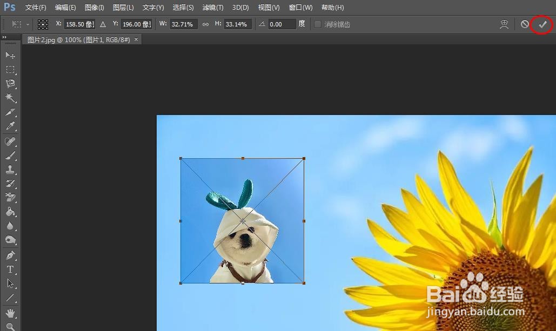Open the 图像(I) menu

point(95,8)
